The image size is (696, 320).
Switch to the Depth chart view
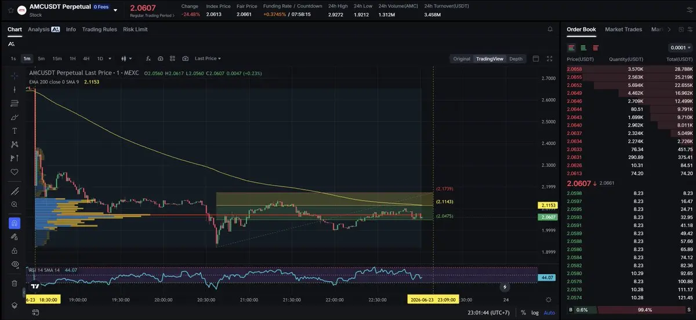click(x=516, y=58)
